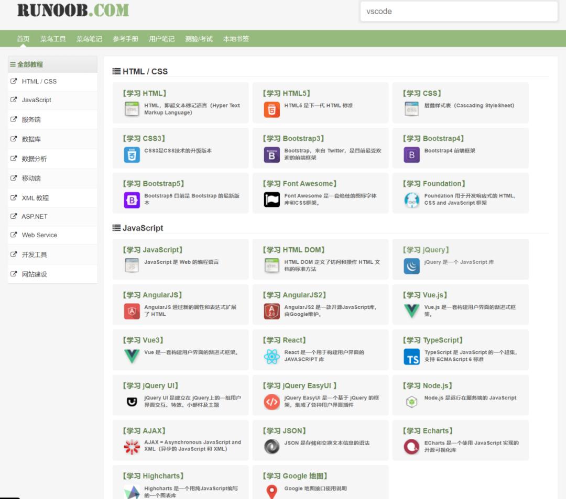Click the Bootstrap4 purple B icon
Image resolution: width=566 pixels, height=499 pixels.
(411, 154)
